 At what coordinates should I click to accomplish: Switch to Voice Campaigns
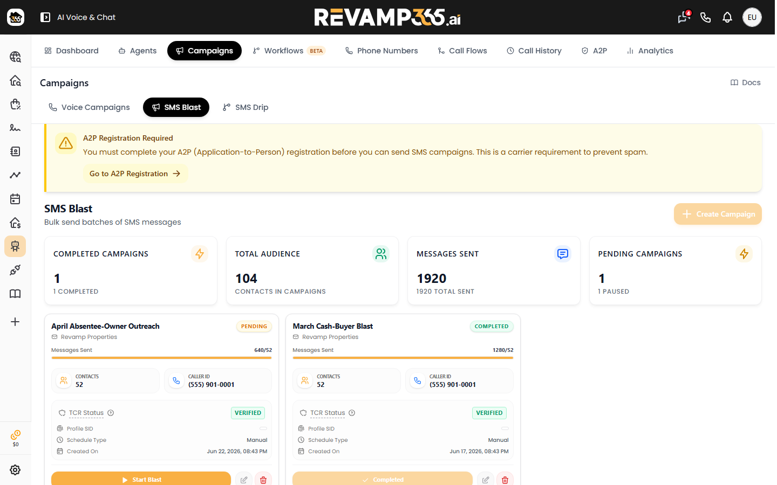[89, 107]
